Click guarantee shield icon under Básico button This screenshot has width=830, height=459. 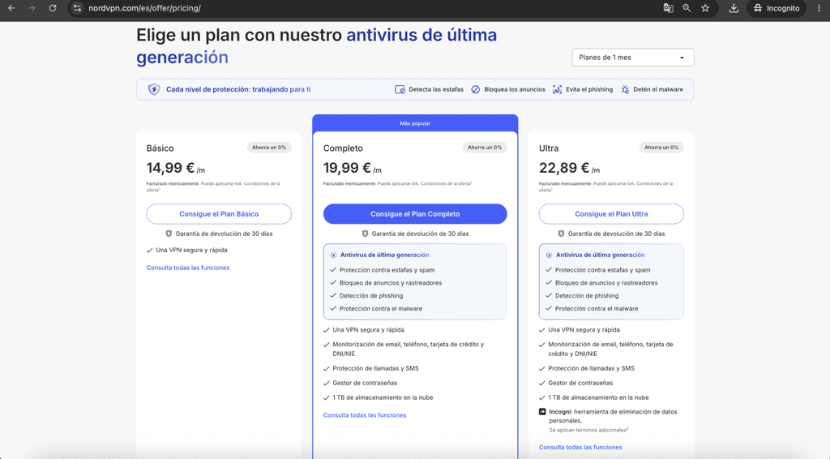[169, 234]
